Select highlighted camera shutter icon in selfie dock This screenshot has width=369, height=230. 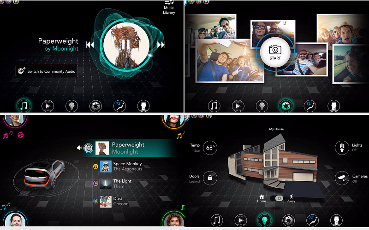click(286, 106)
